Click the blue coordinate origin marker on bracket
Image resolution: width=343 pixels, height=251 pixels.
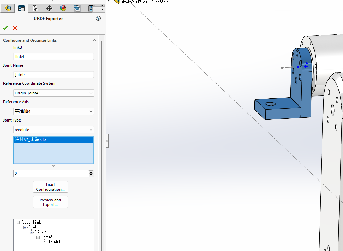click(307, 66)
